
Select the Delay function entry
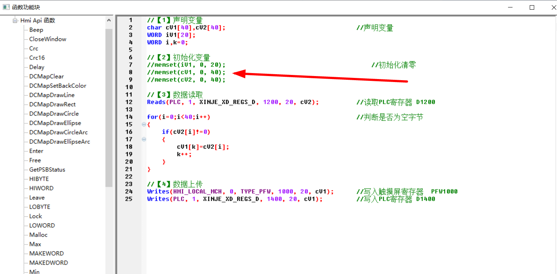click(37, 67)
